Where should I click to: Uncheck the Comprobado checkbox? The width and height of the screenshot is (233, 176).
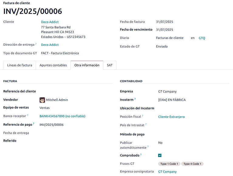[x=160, y=155]
